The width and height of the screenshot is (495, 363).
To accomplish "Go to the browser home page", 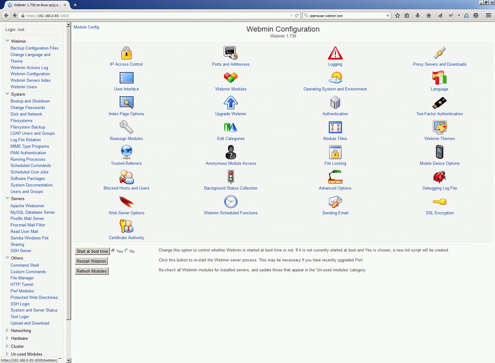I will click(x=429, y=15).
